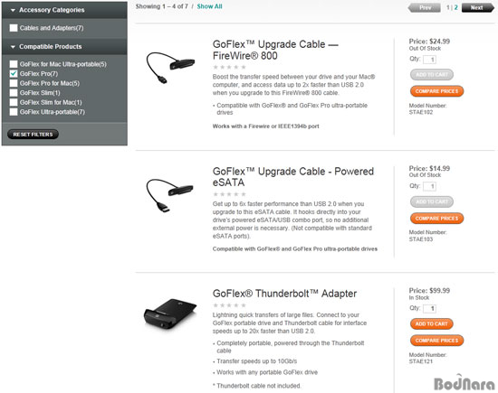Go to the Next results page
Screen dimensions: 498x393
coord(478,7)
